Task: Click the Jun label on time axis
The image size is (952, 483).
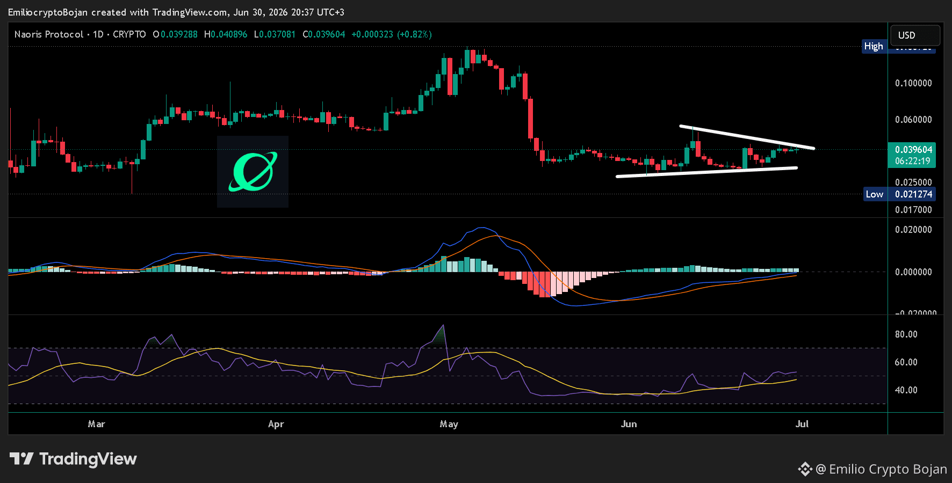Action: tap(629, 424)
